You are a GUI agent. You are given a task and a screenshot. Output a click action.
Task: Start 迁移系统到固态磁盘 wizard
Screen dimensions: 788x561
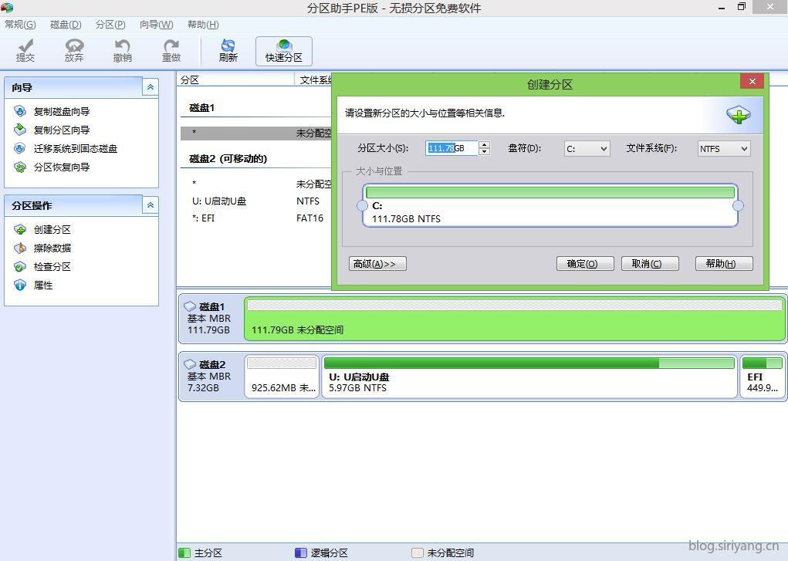pyautogui.click(x=75, y=148)
